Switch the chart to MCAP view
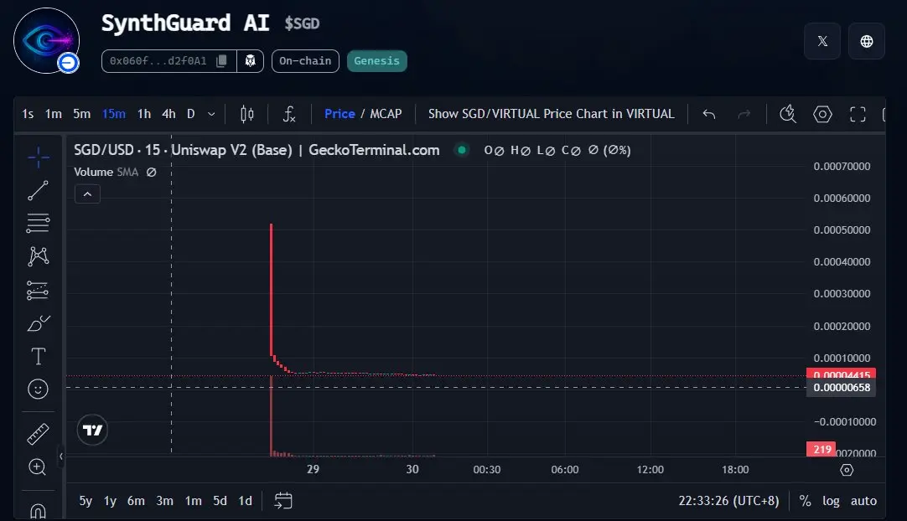The width and height of the screenshot is (907, 521). point(386,114)
